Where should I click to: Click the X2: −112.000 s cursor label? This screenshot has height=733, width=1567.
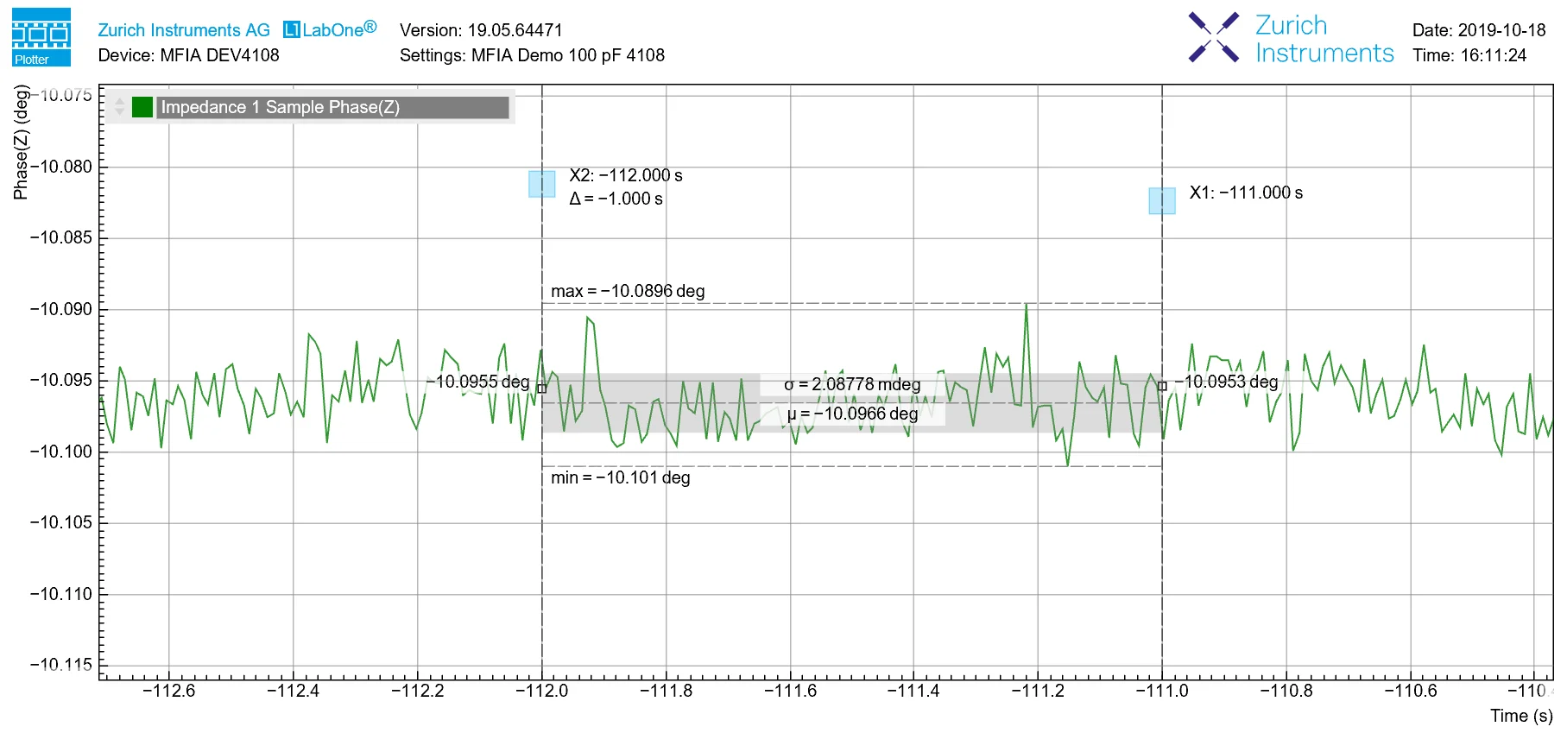tap(626, 175)
